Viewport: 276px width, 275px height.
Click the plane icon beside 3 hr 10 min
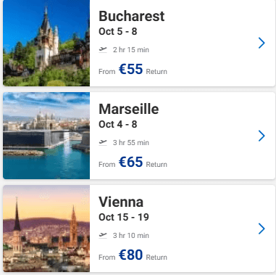click(103, 235)
